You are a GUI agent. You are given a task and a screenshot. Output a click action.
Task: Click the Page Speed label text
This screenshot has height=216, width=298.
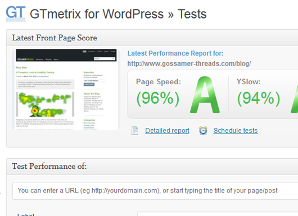coord(159,82)
